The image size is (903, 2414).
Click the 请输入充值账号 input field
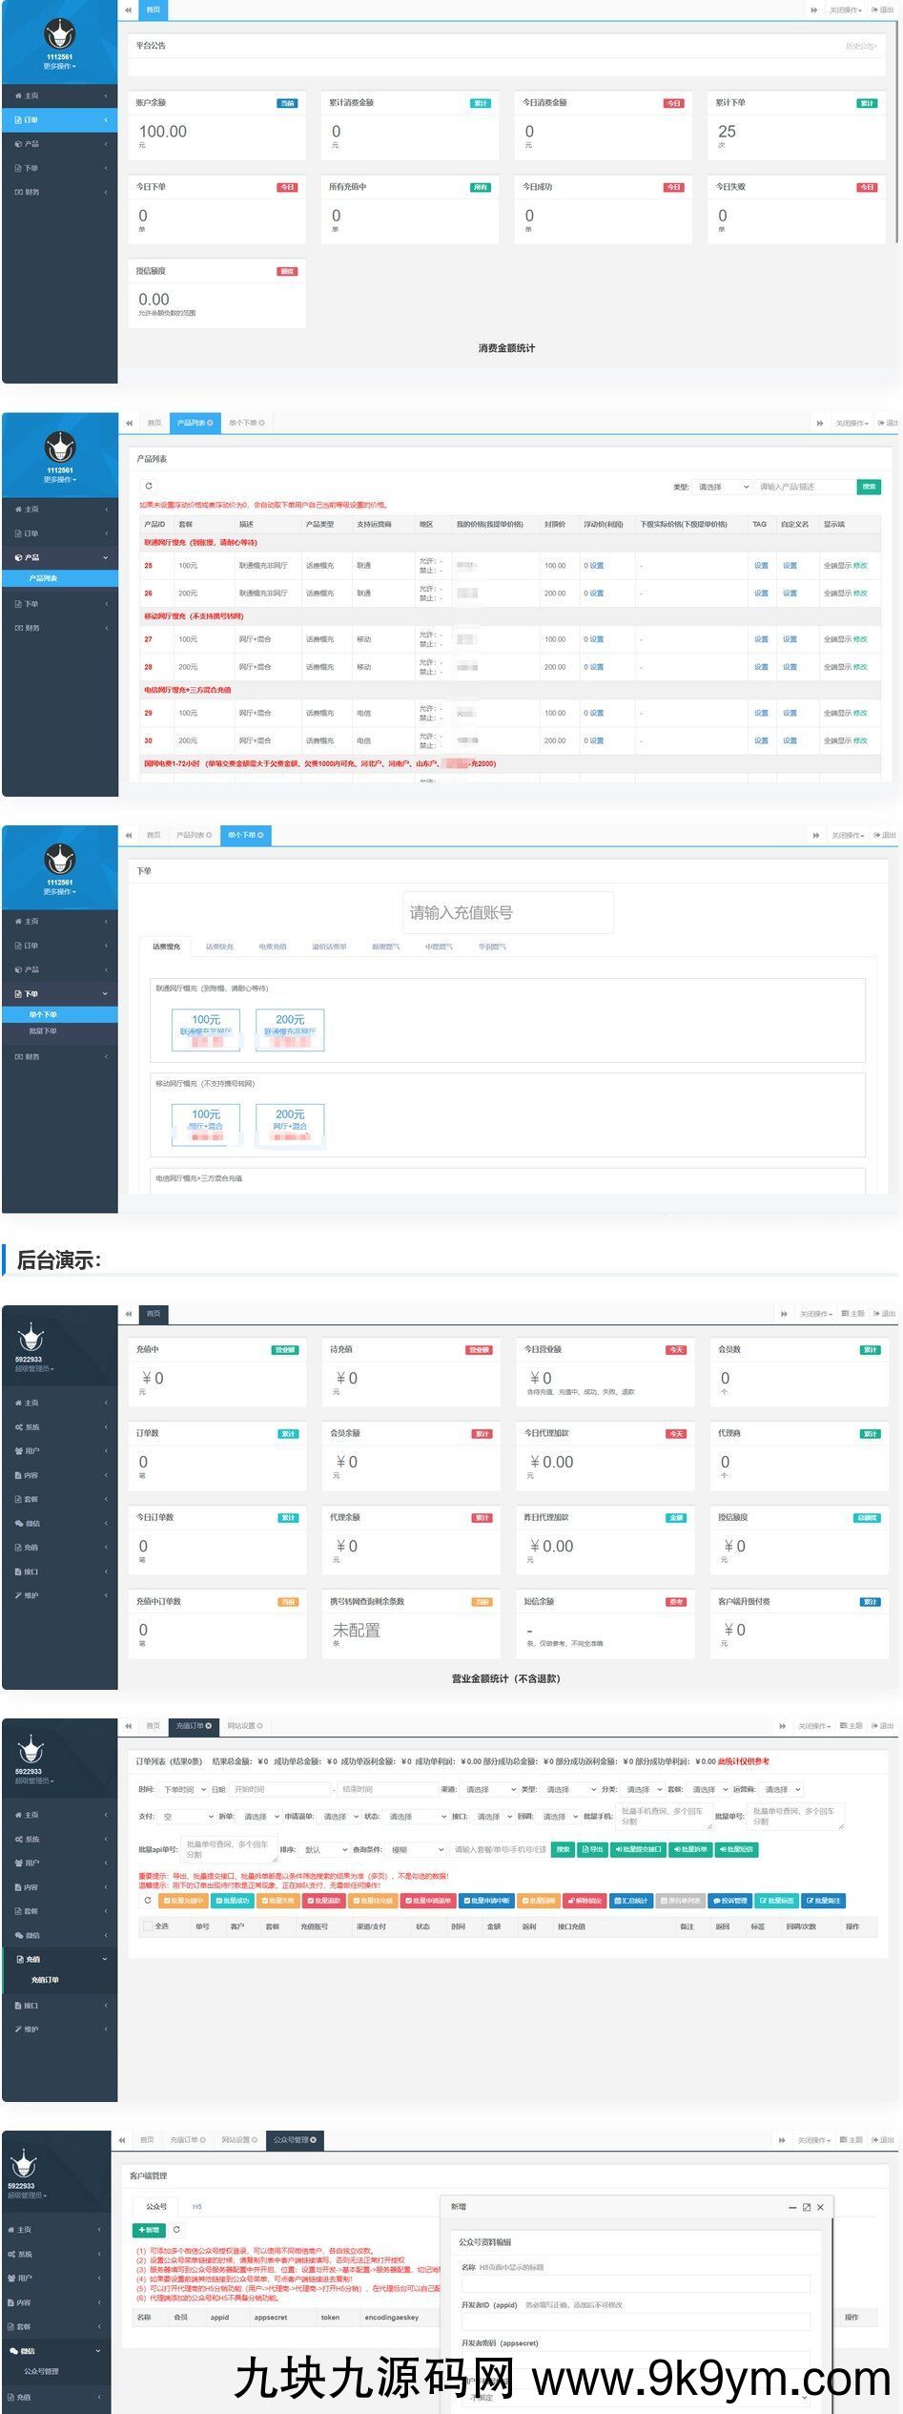[x=507, y=912]
